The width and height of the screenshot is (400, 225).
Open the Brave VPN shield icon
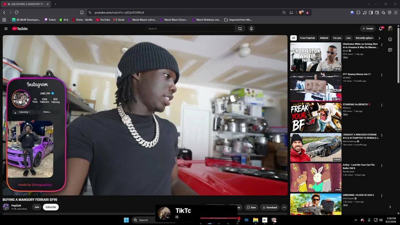click(x=390, y=12)
